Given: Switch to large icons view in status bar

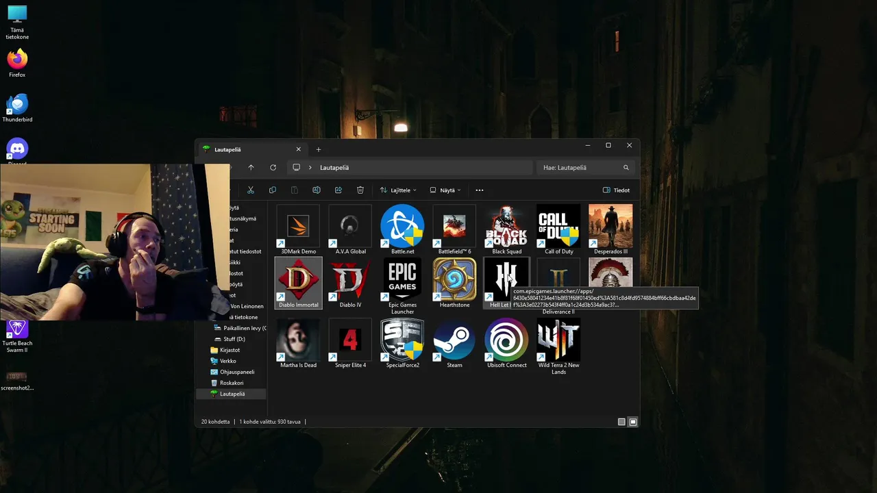Looking at the screenshot, I should 633,422.
